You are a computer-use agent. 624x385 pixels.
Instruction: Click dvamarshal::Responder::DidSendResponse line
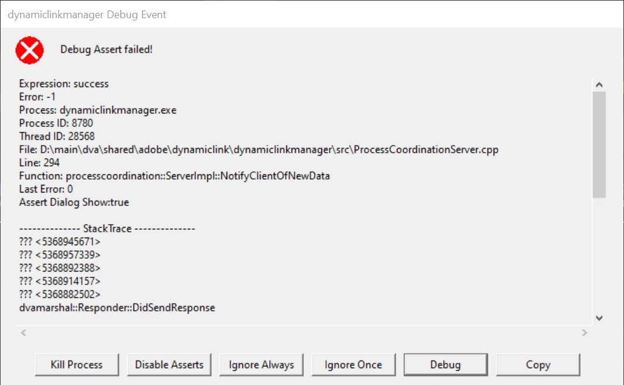pyautogui.click(x=117, y=307)
